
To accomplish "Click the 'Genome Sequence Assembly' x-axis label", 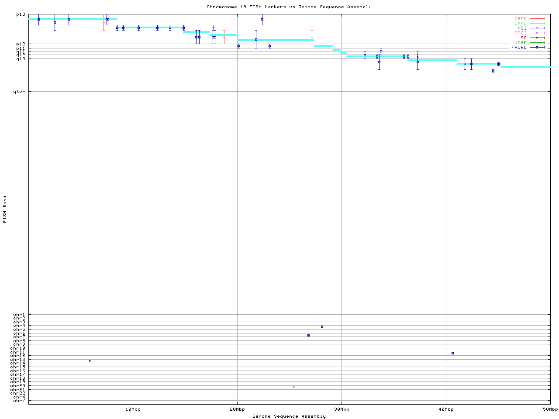I will (289, 416).
